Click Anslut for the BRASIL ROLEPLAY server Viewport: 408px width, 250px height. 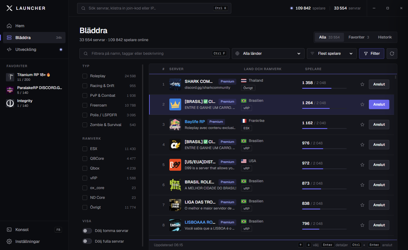coord(379,185)
